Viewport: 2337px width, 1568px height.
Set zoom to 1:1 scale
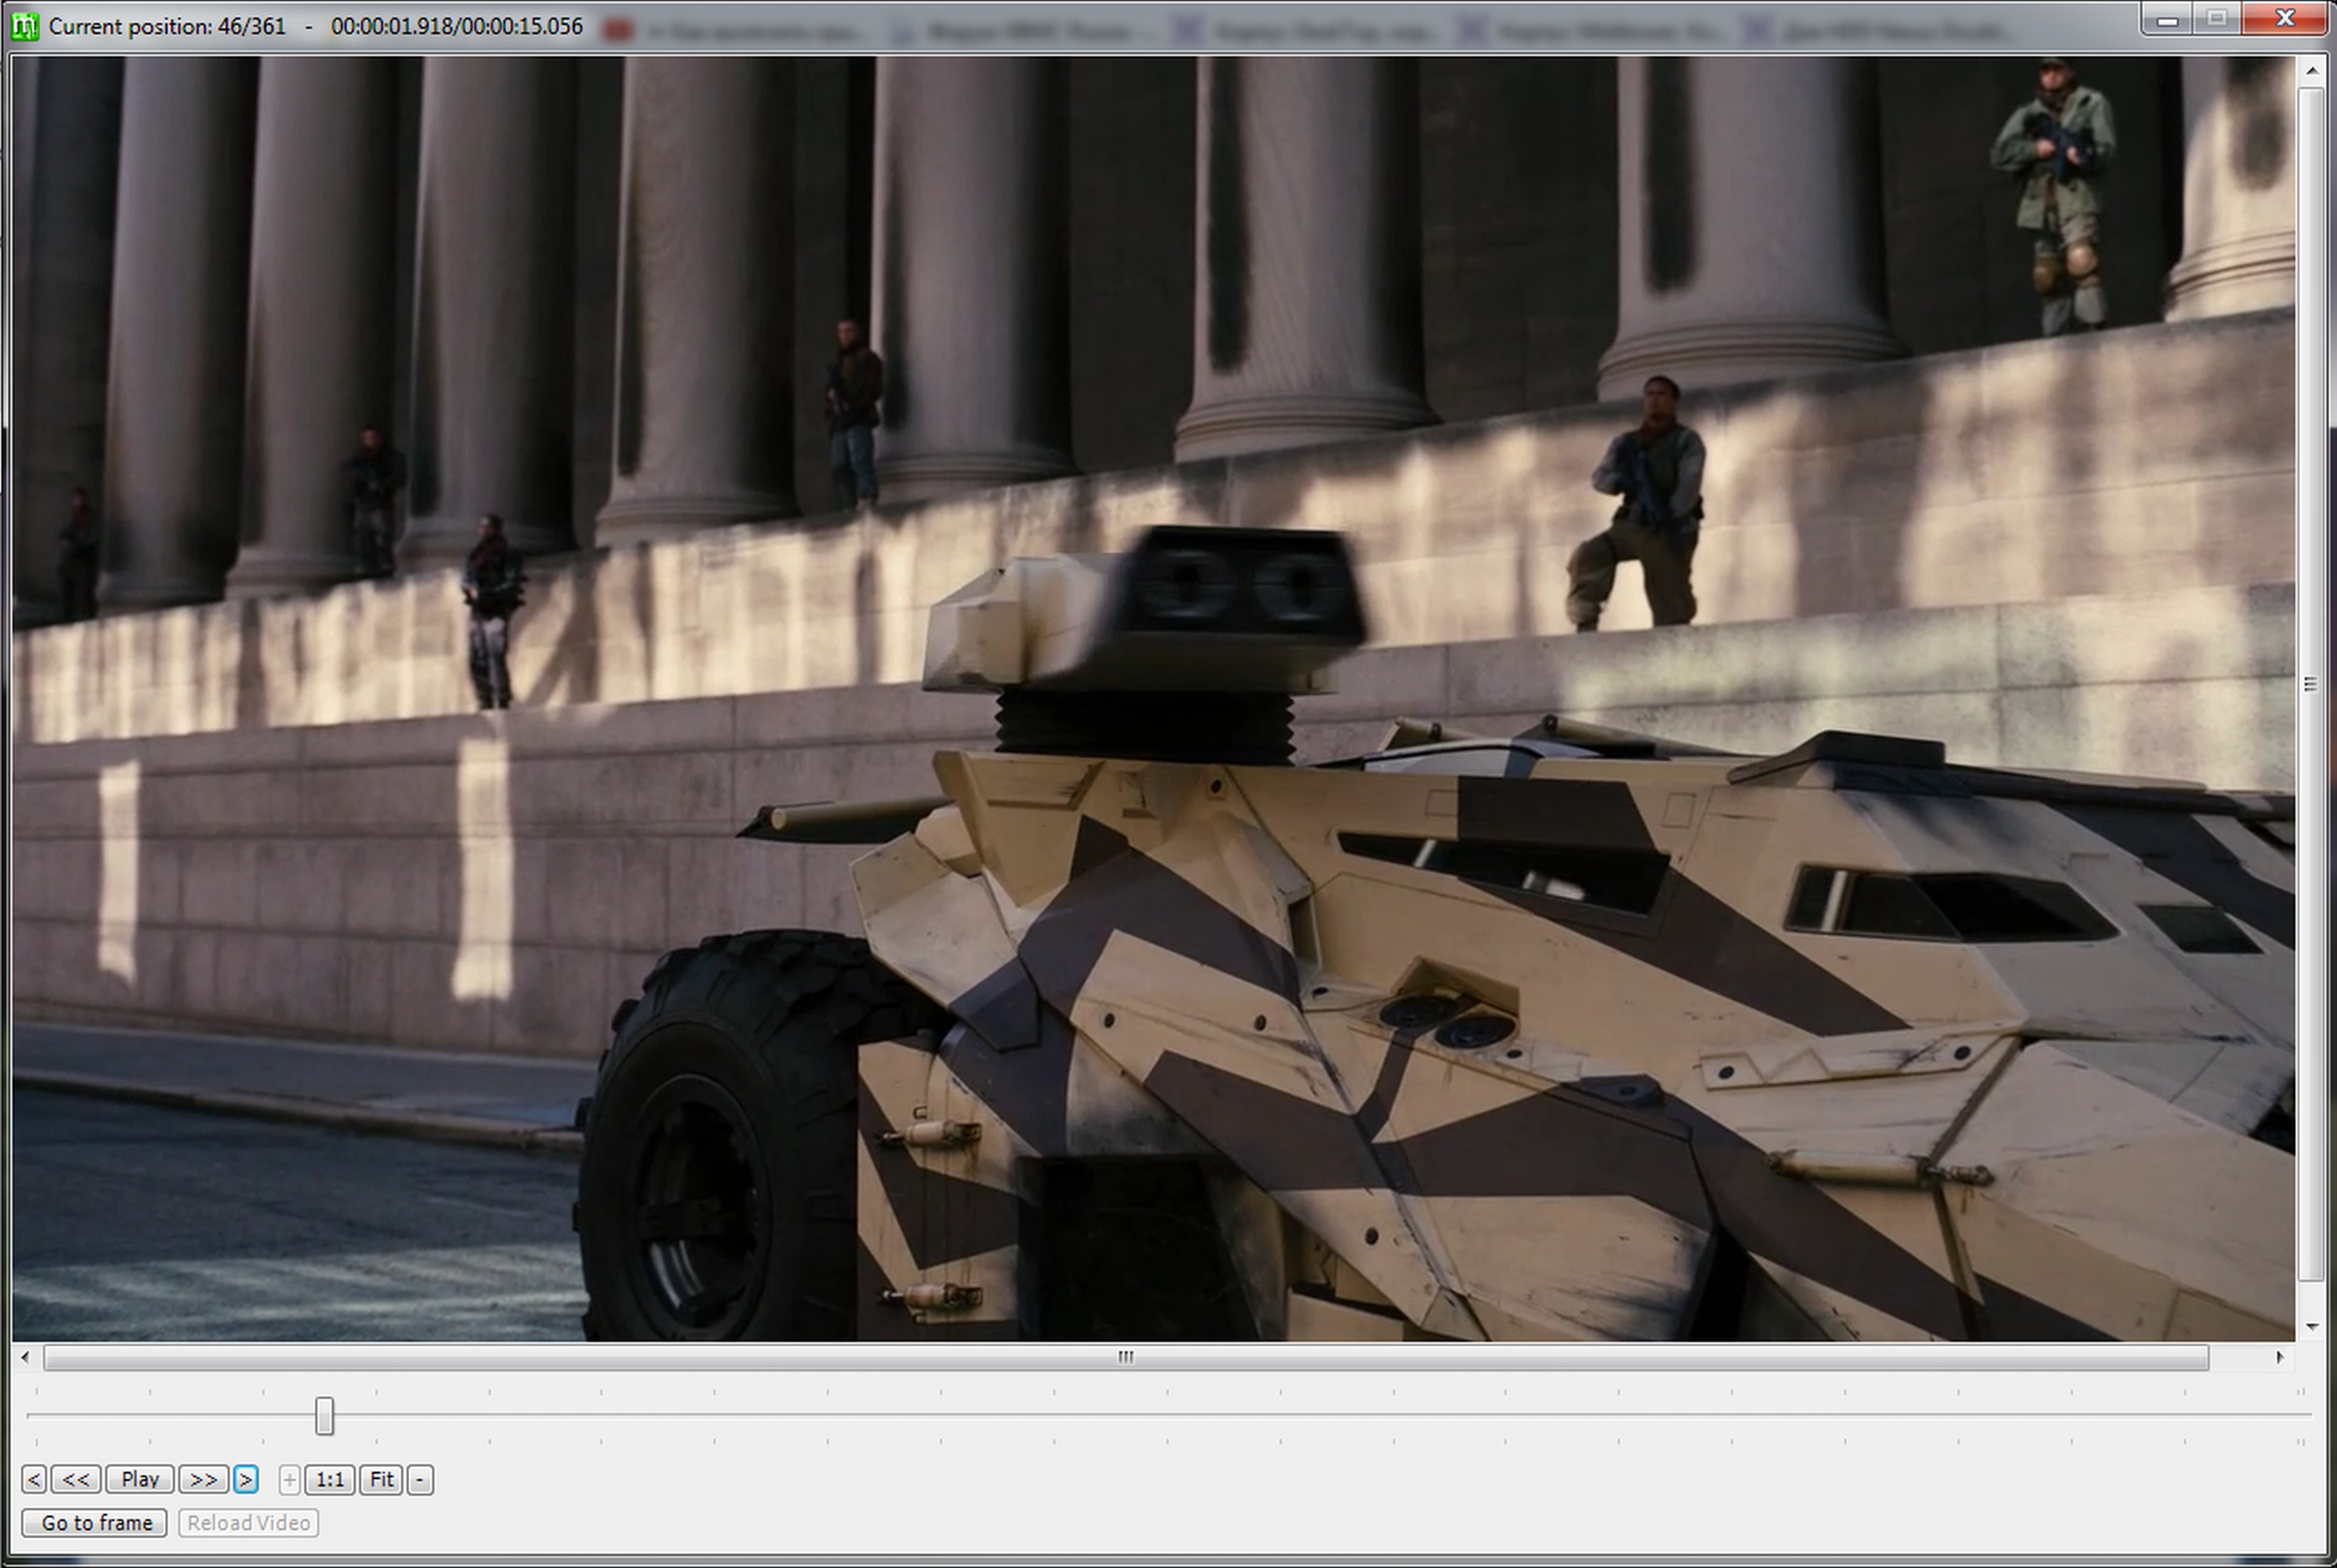point(330,1479)
